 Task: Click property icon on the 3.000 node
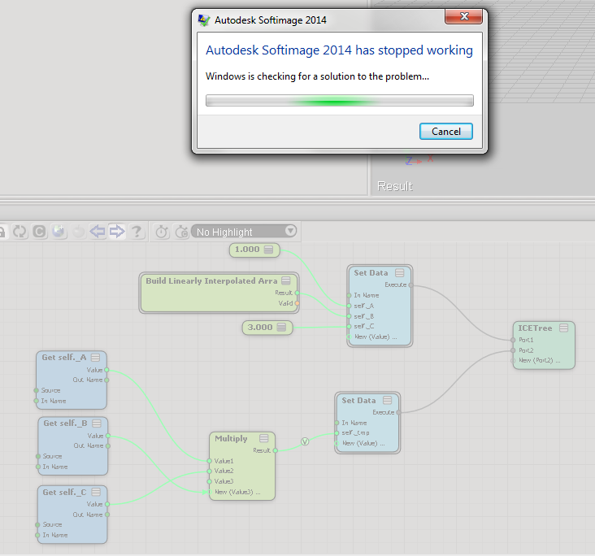tap(281, 328)
